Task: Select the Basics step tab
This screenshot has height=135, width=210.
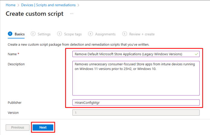Action: (16, 34)
